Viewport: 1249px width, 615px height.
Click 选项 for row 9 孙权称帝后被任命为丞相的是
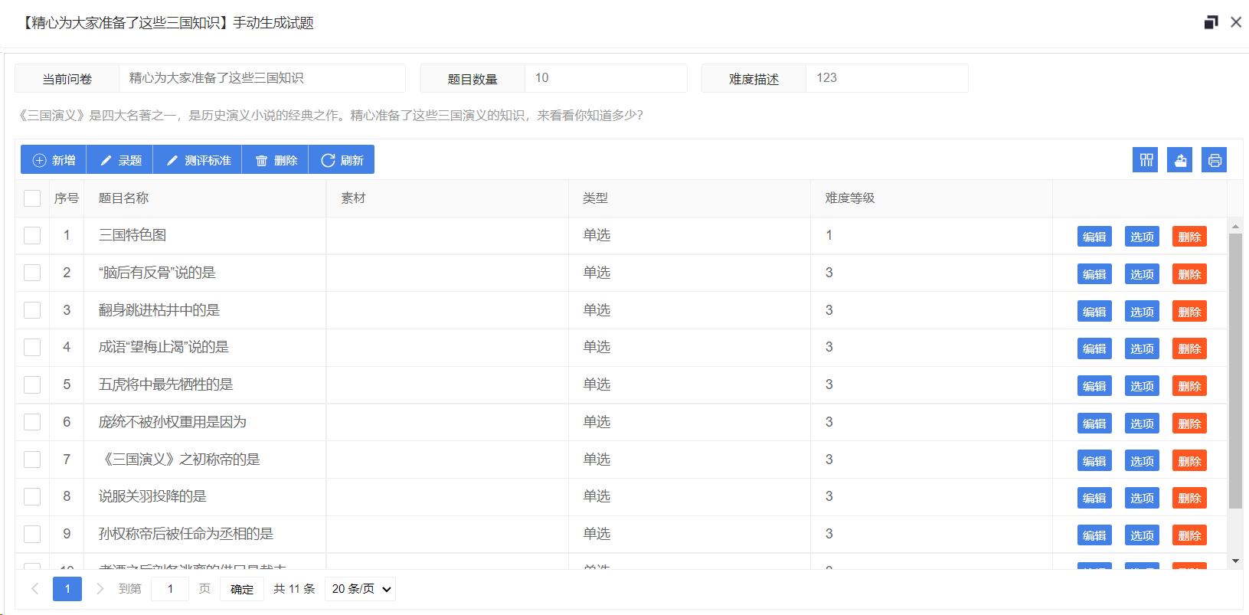pos(1142,535)
